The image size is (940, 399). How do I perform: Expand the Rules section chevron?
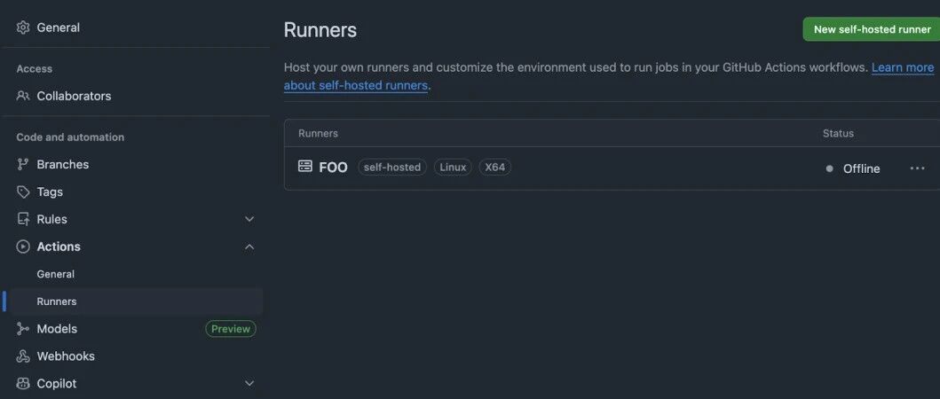249,219
